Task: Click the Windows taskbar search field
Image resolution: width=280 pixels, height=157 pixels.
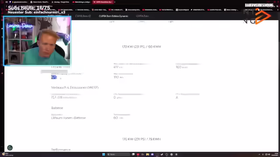Action: pos(118,154)
